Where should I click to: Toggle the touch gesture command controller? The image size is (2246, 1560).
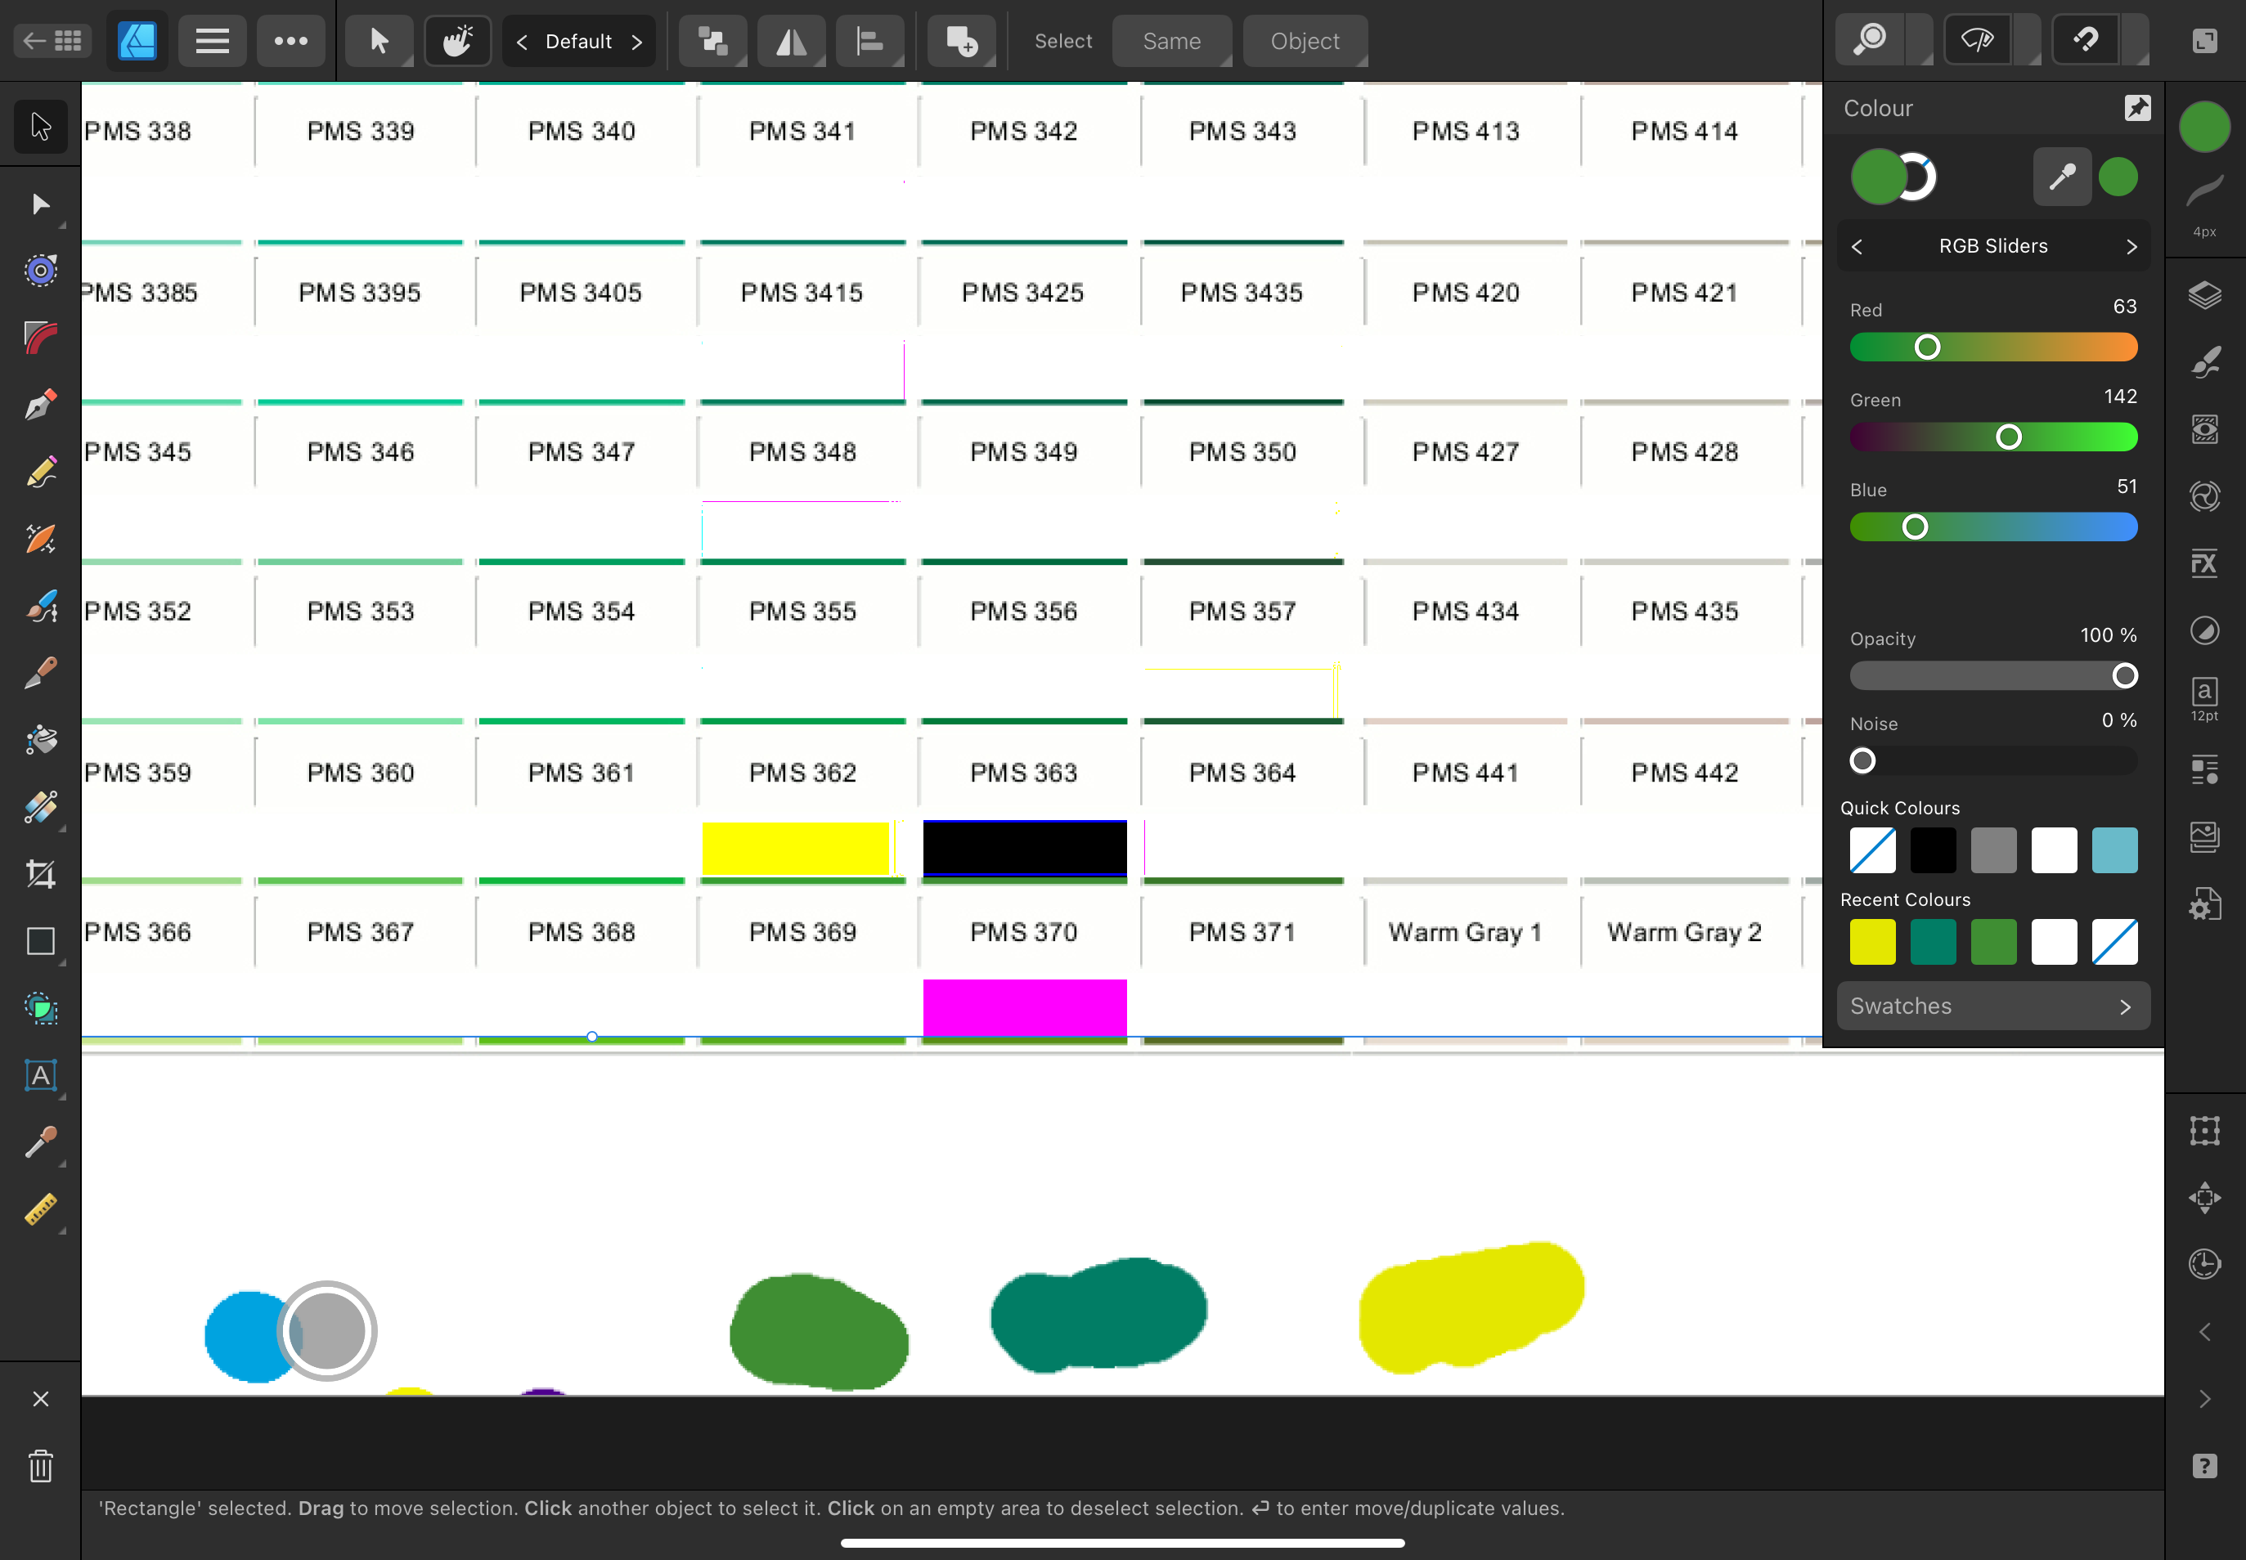(457, 40)
